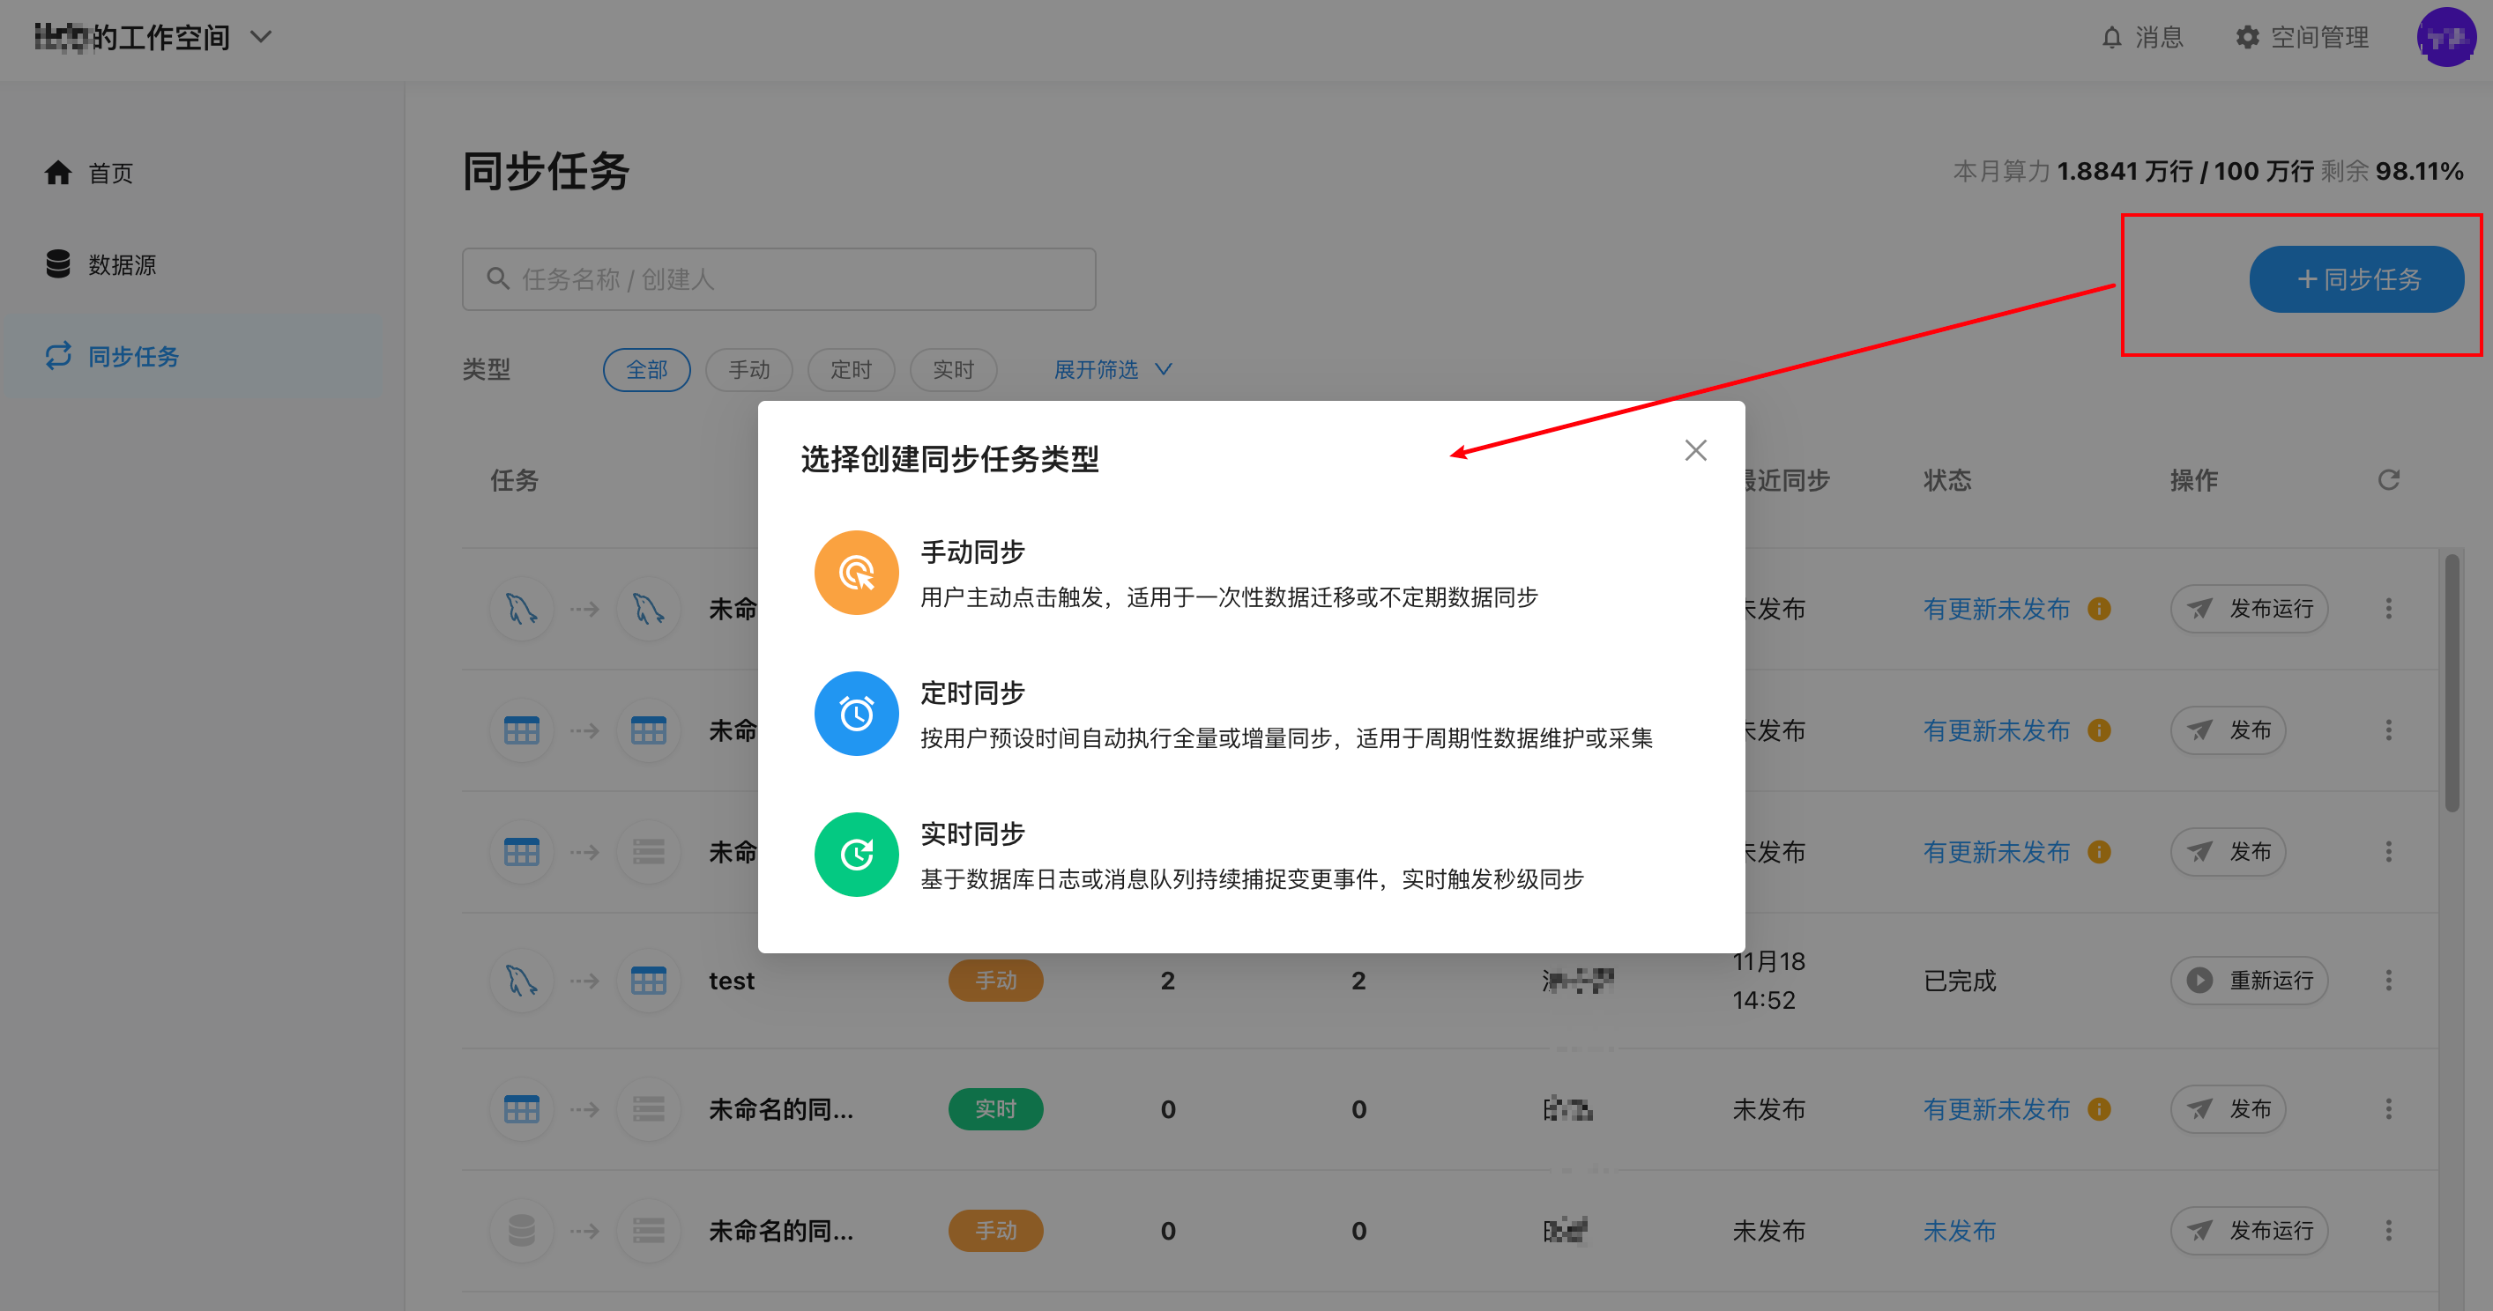
Task: Click the green realtime sync icon
Action: pyautogui.click(x=855, y=855)
